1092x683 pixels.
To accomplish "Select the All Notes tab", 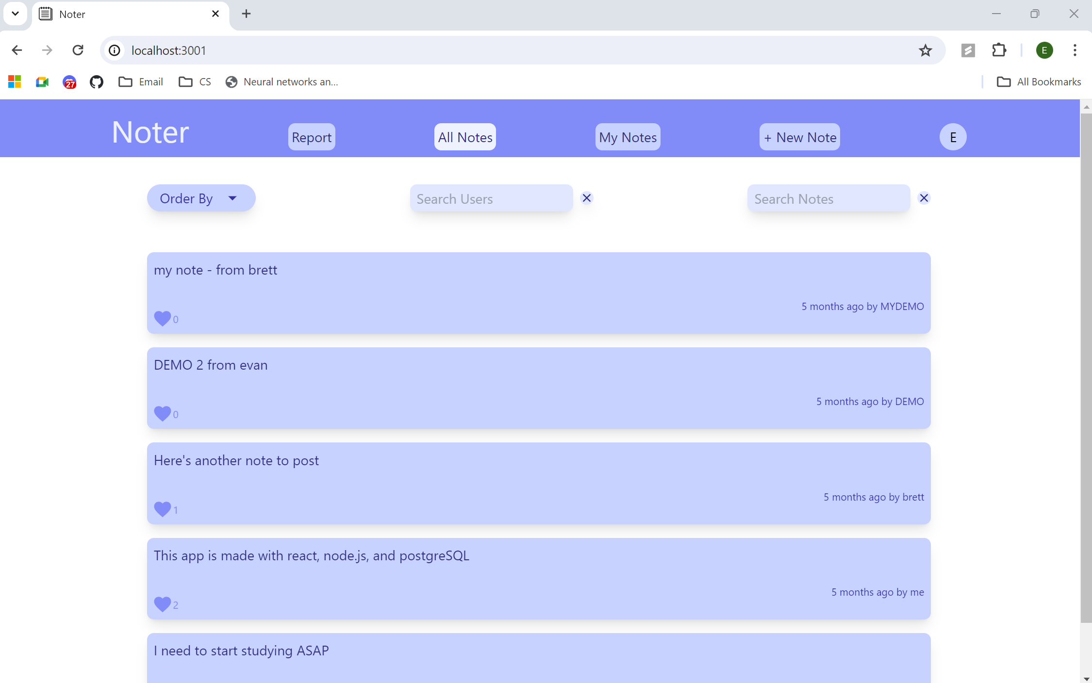I will 465,137.
